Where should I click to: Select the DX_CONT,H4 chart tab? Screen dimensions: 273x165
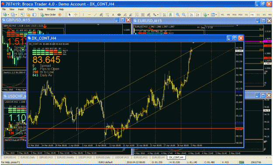coord(176,158)
